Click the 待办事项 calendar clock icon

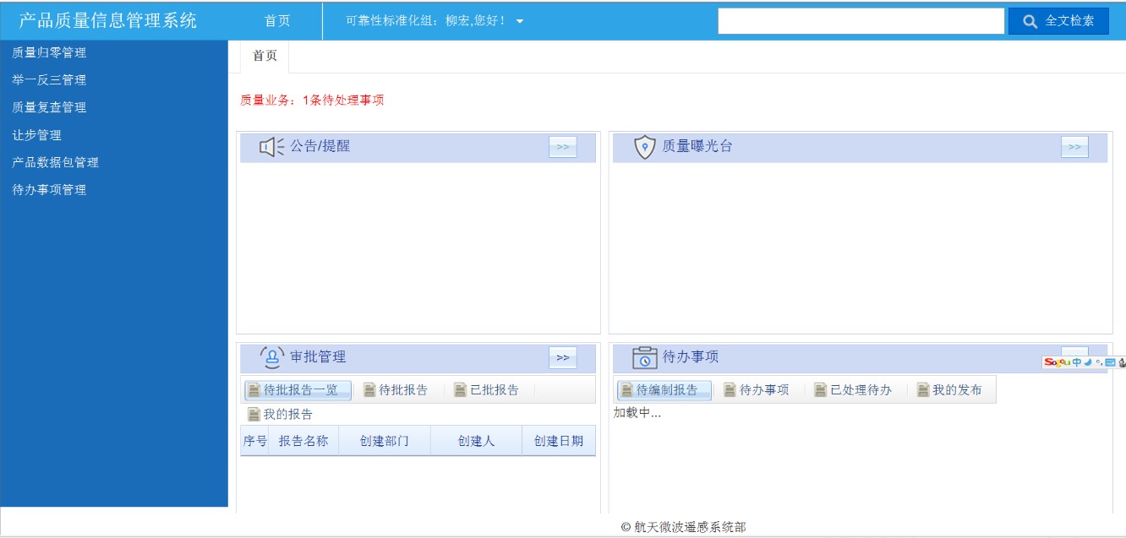pyautogui.click(x=645, y=357)
